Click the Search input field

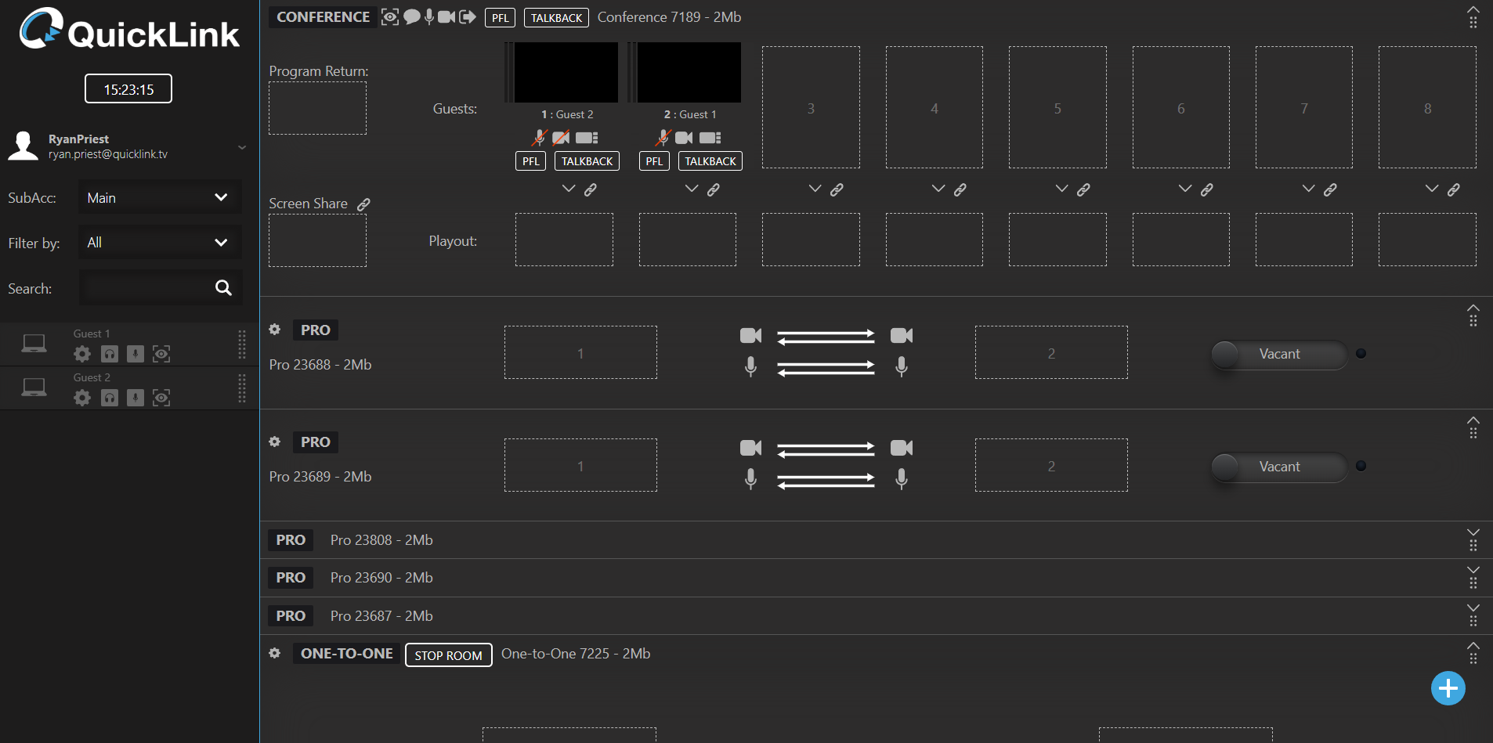pyautogui.click(x=146, y=288)
